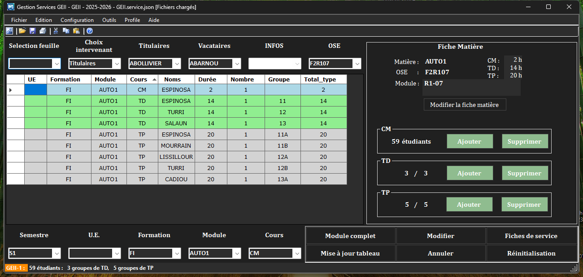The width and height of the screenshot is (583, 277).
Task: Click the scissors cut icon
Action: click(x=56, y=31)
